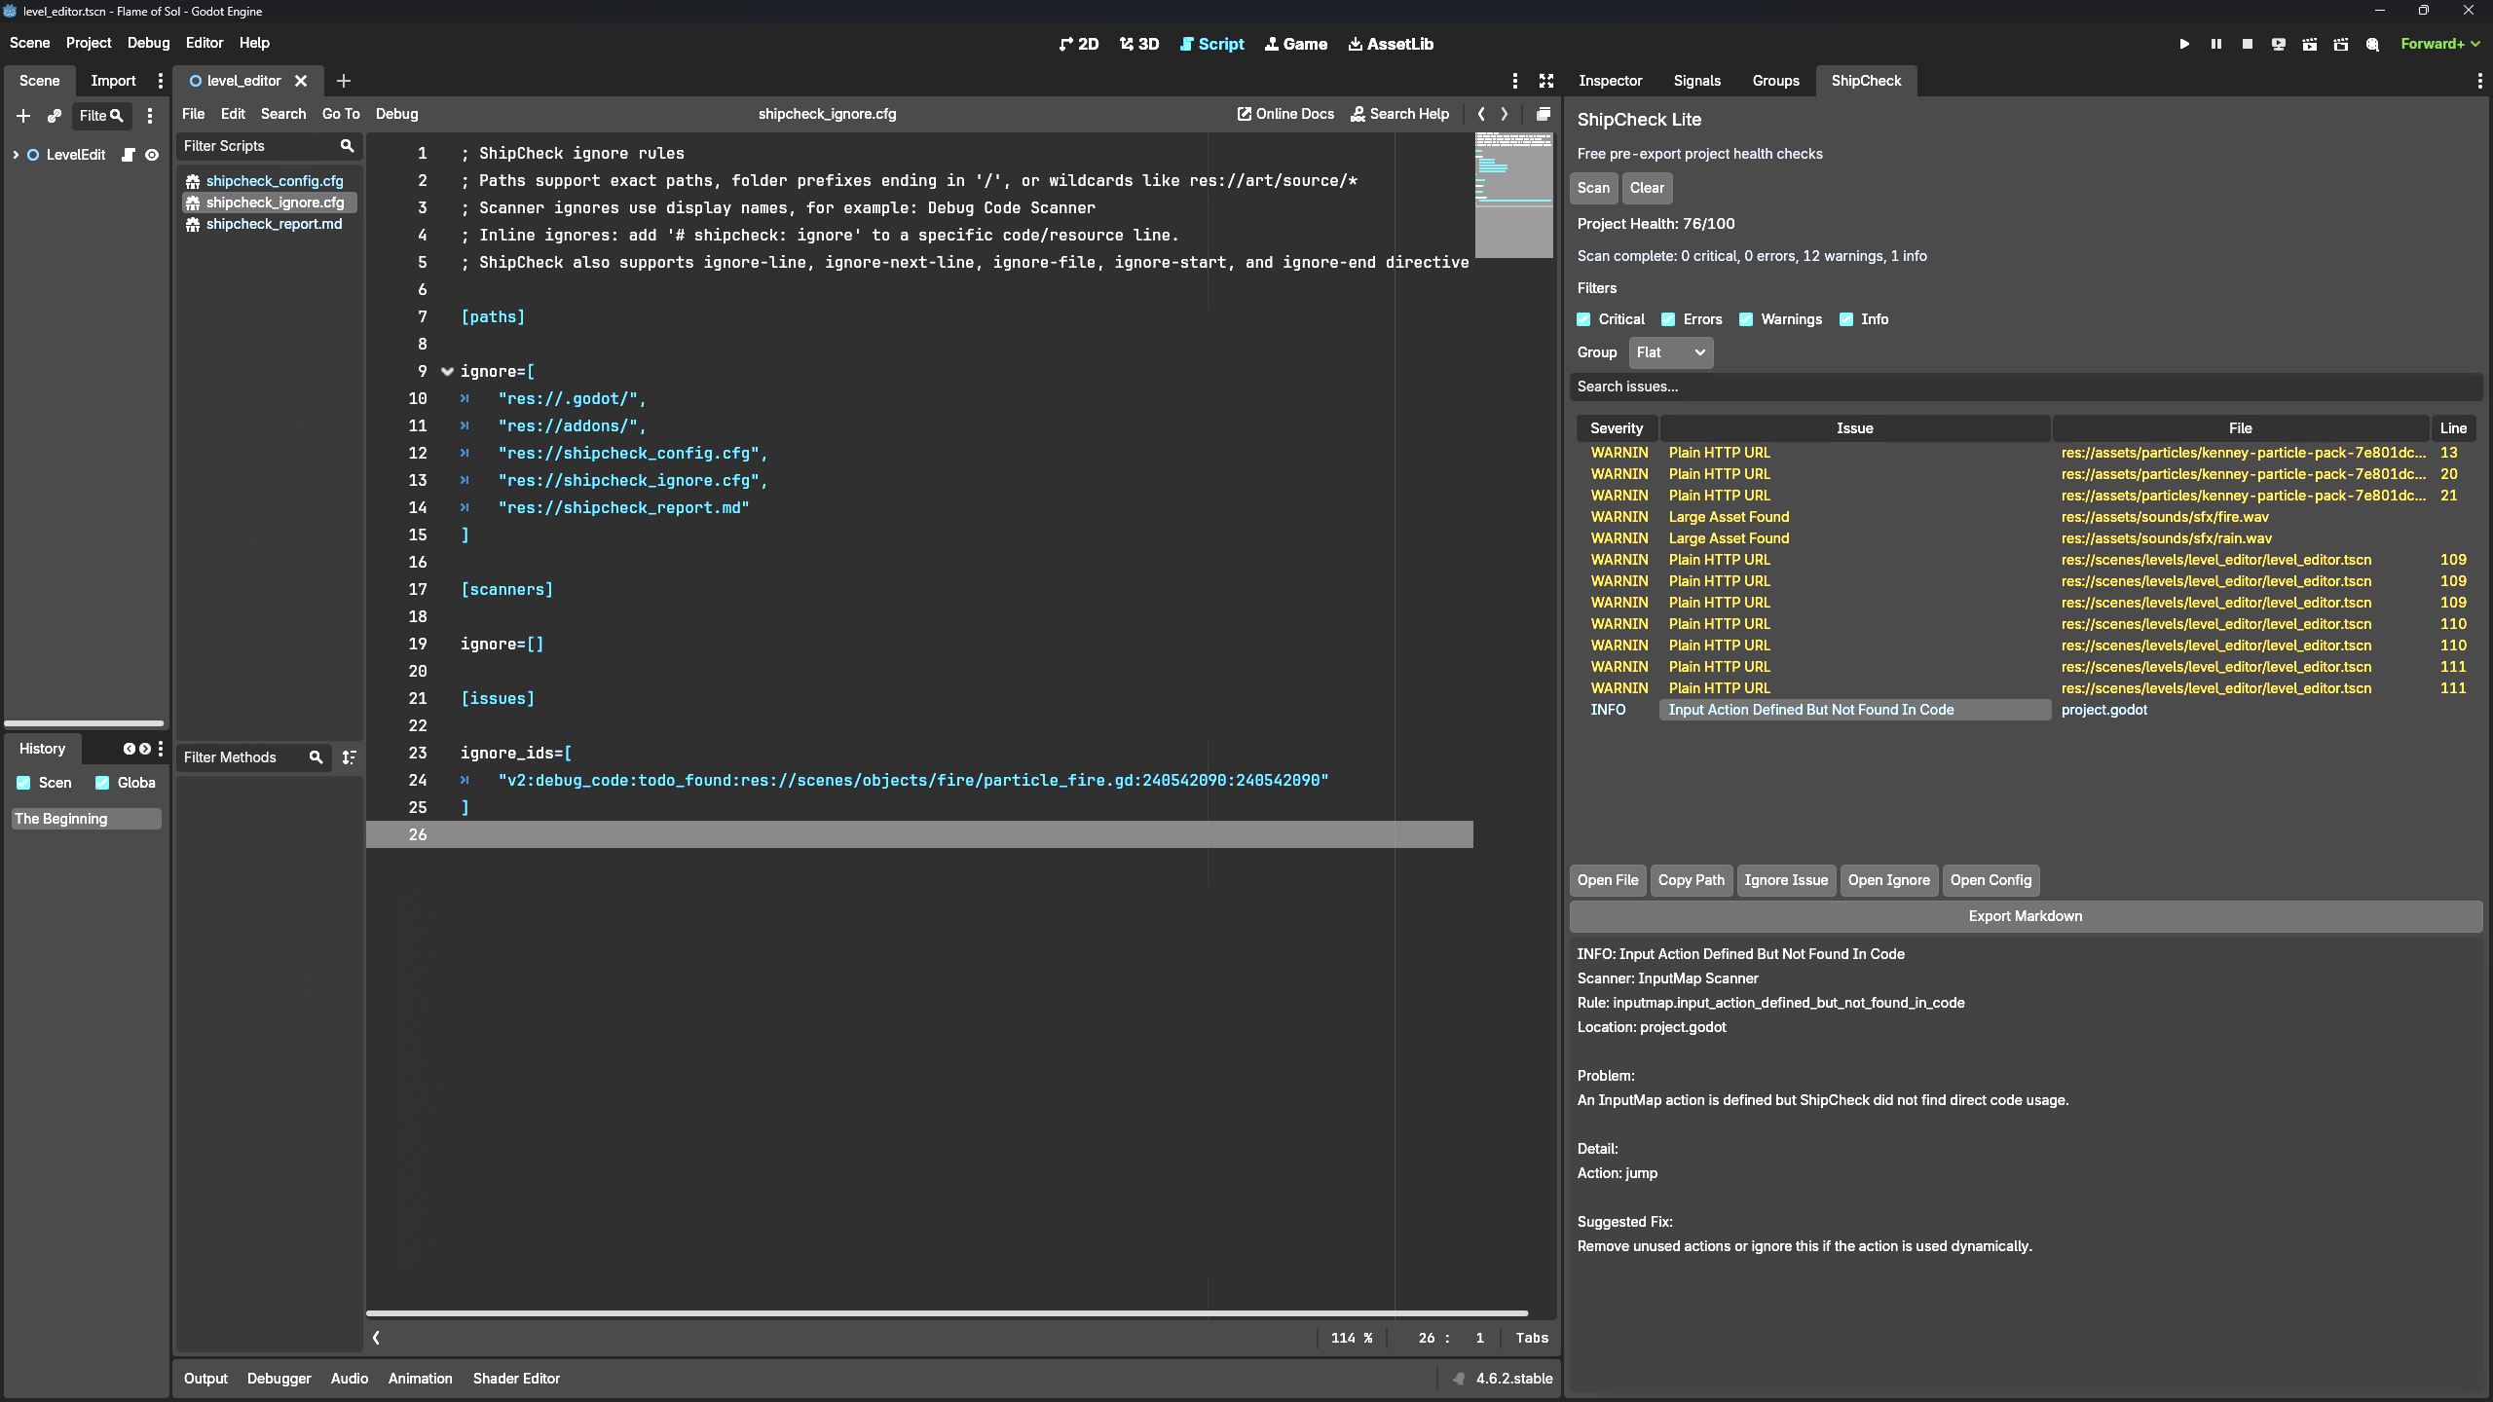Viewport: 2493px width, 1402px height.
Task: Run the current scene clapperboard icon
Action: (x=2310, y=44)
